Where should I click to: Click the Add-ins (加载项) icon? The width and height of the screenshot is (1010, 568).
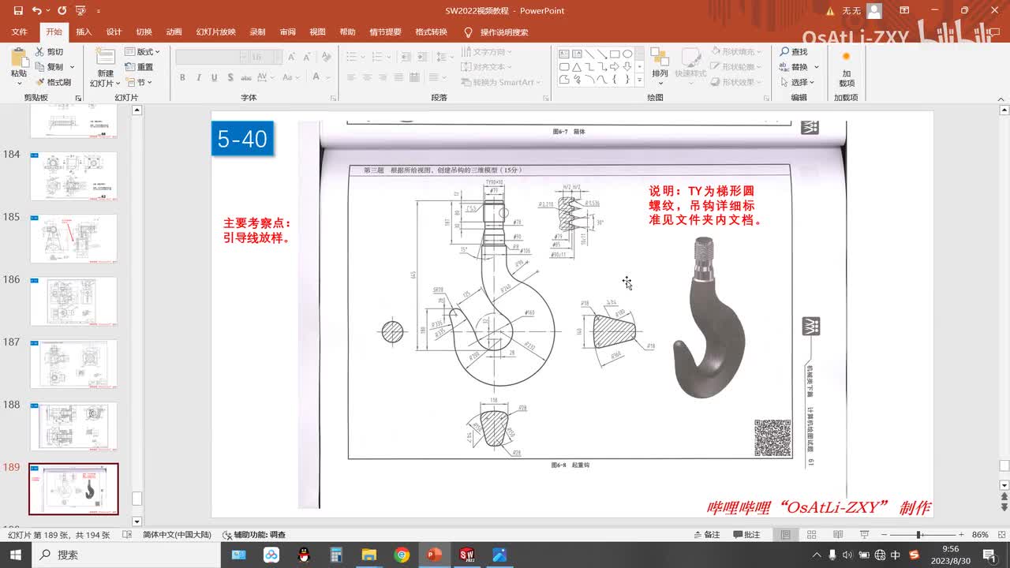pos(846,57)
